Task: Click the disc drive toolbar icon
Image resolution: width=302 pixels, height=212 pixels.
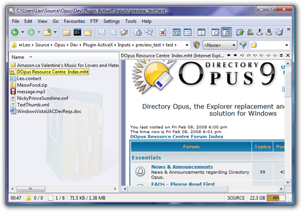Action: tap(279, 32)
